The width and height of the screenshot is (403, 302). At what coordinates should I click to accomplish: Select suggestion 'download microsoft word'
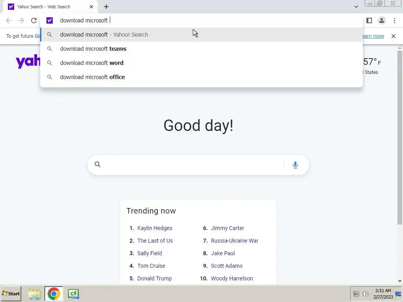tap(202, 63)
